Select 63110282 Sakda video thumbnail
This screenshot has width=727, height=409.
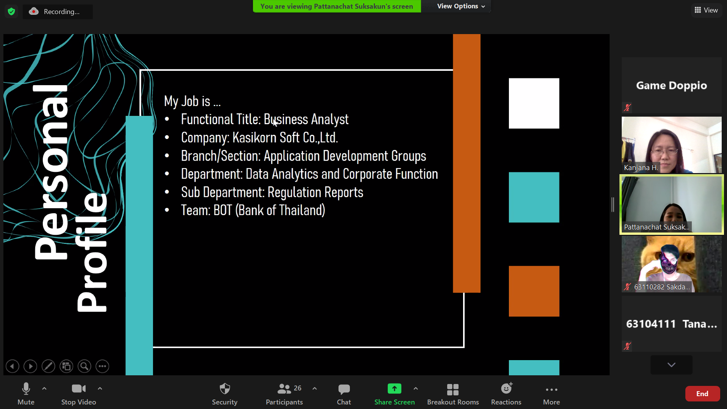pos(671,264)
